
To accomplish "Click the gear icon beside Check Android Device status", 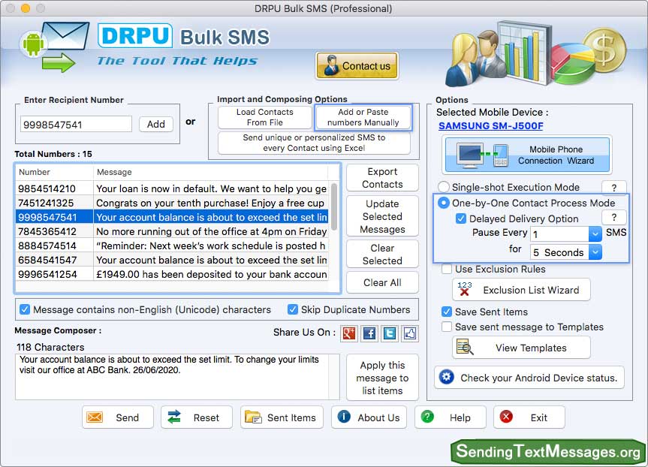I will coord(447,377).
